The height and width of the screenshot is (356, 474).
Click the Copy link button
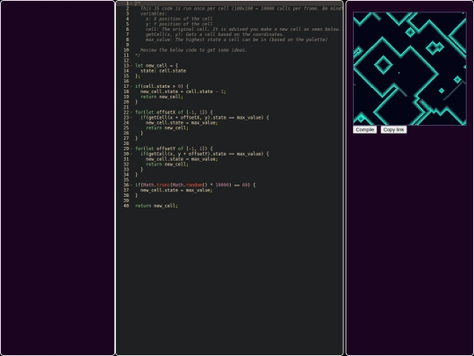[x=393, y=129]
